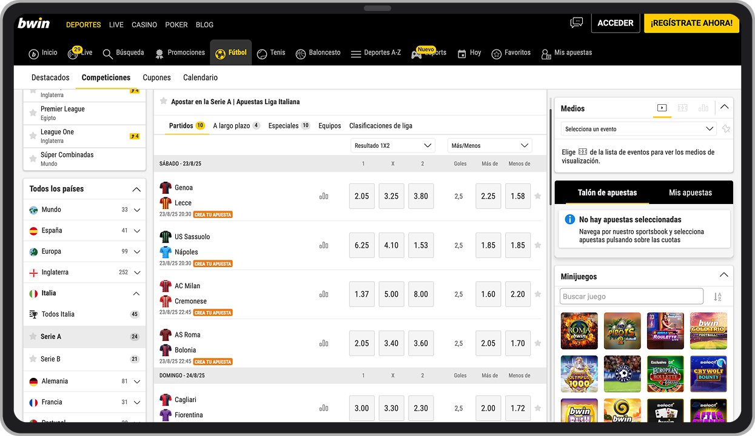Open Hoy calendar events
Image resolution: width=755 pixels, height=436 pixels.
click(469, 53)
